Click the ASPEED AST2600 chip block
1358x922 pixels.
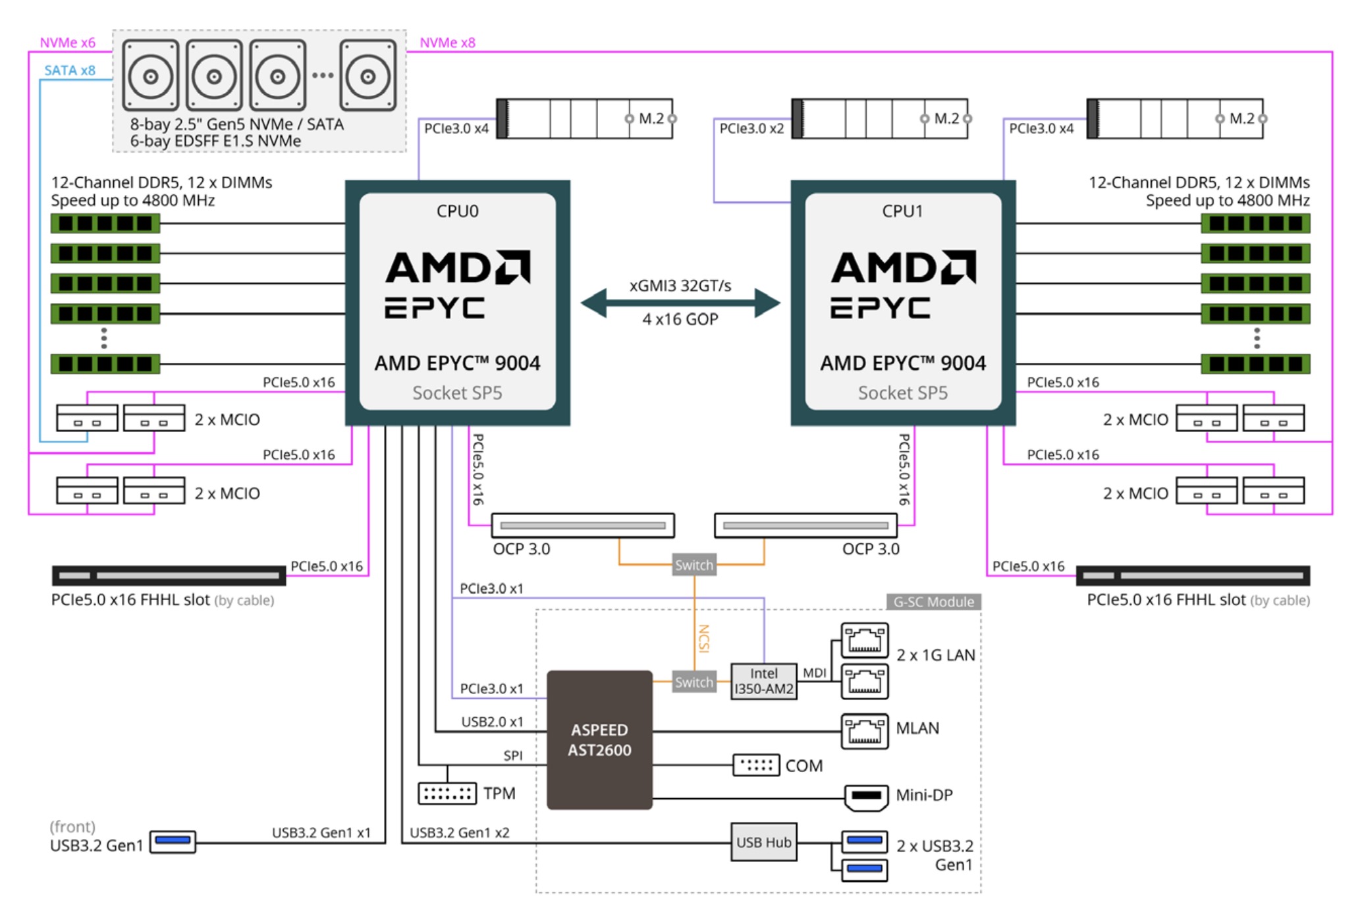tap(599, 740)
